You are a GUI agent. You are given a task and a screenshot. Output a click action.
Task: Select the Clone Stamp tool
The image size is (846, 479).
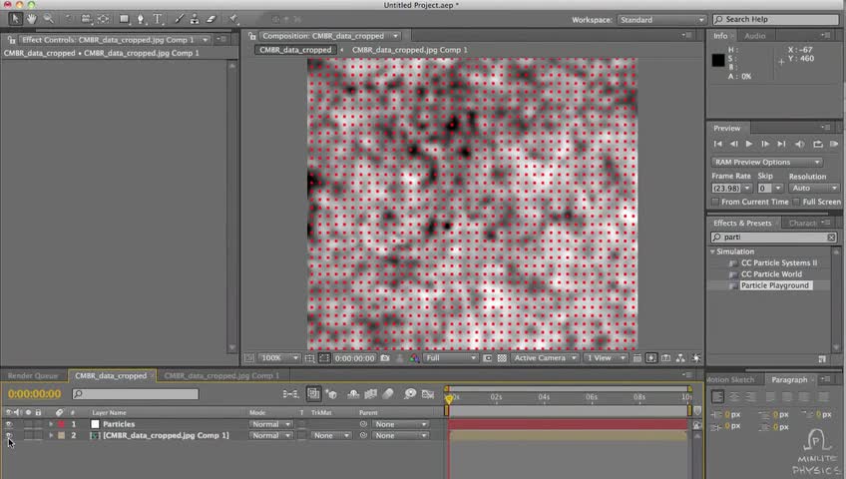[195, 19]
